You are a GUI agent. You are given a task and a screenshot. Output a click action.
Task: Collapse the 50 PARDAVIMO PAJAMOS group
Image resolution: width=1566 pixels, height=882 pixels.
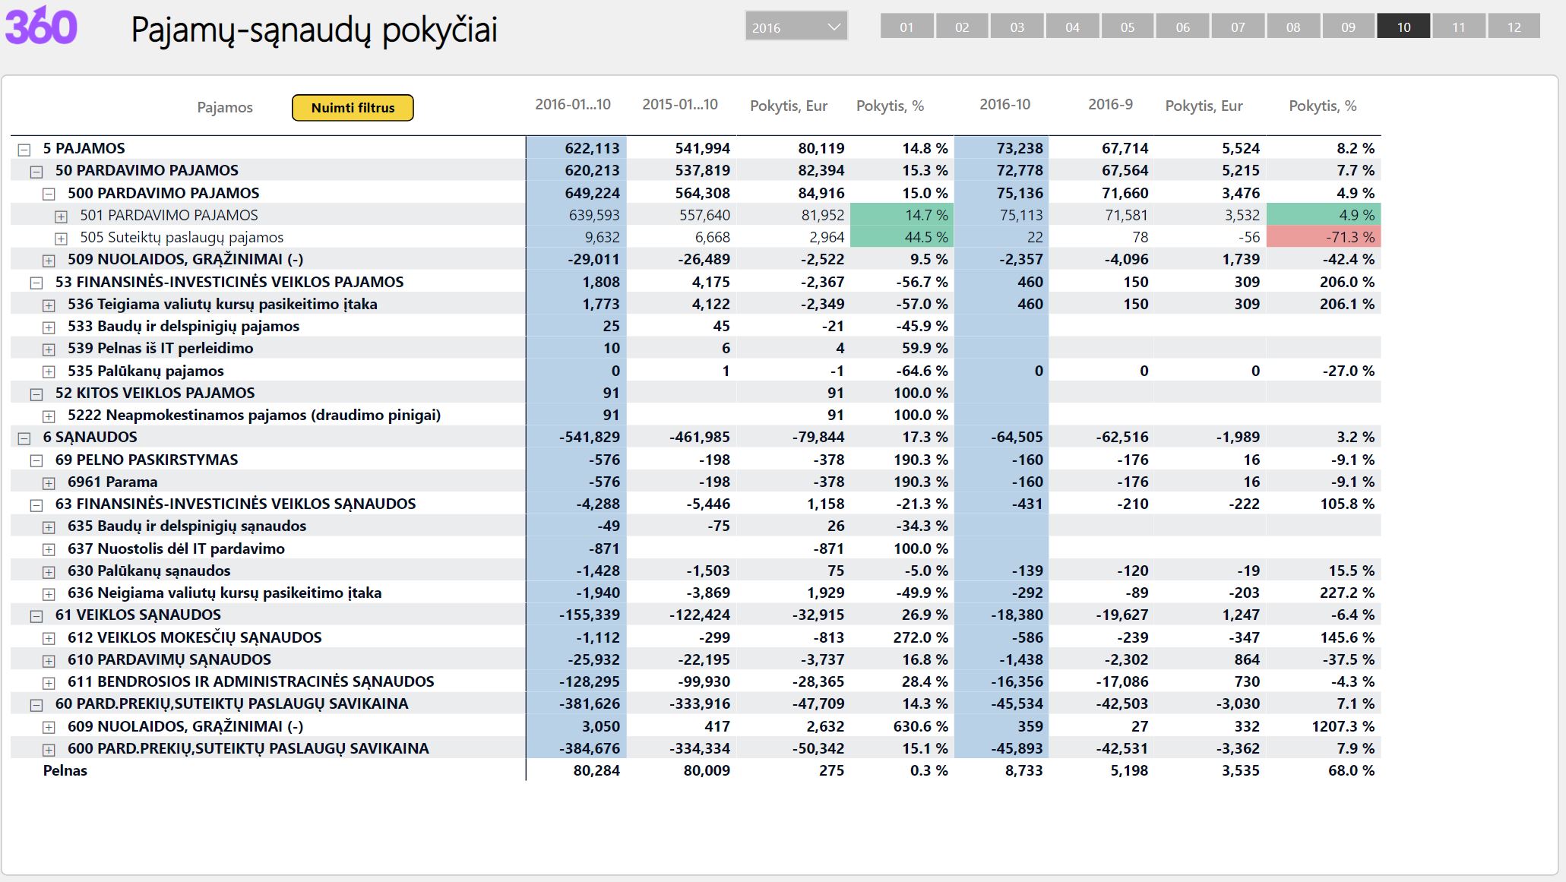pyautogui.click(x=36, y=172)
